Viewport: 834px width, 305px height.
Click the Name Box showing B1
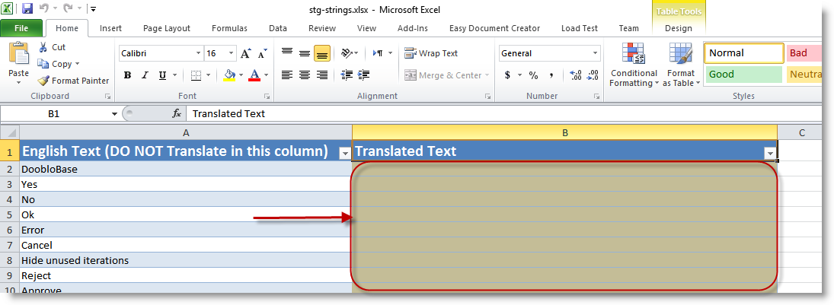[54, 114]
